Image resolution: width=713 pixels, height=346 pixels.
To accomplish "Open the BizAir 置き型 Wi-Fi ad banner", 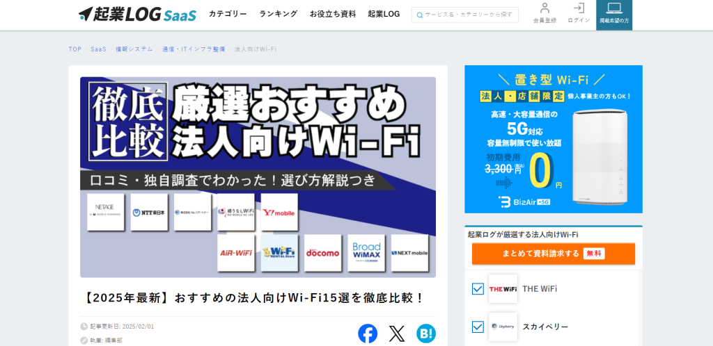I will [554, 139].
